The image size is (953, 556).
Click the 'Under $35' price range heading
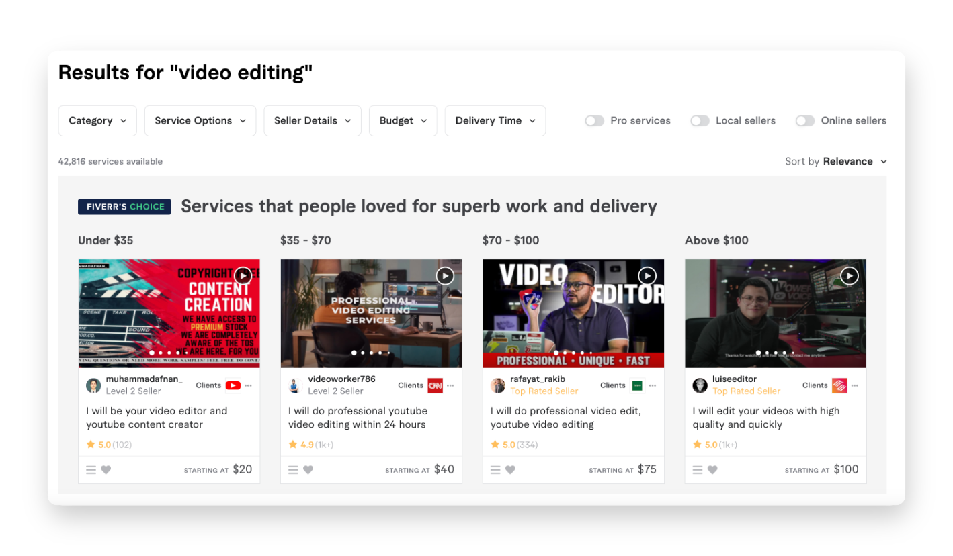[x=106, y=240]
